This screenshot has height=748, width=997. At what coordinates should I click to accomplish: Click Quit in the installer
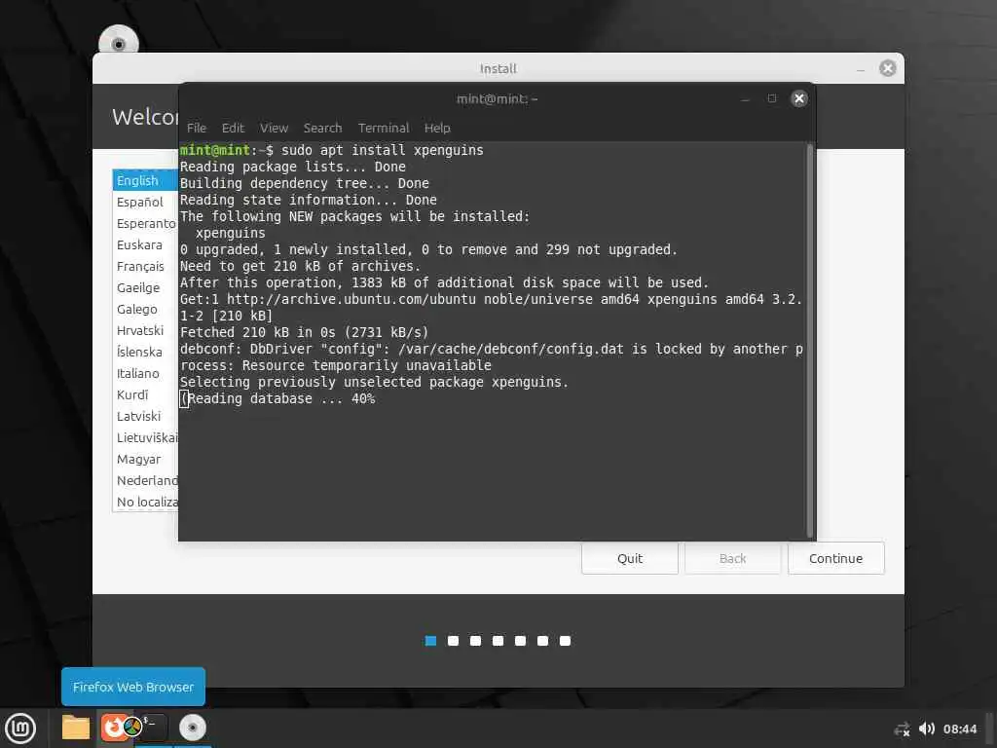pyautogui.click(x=630, y=558)
